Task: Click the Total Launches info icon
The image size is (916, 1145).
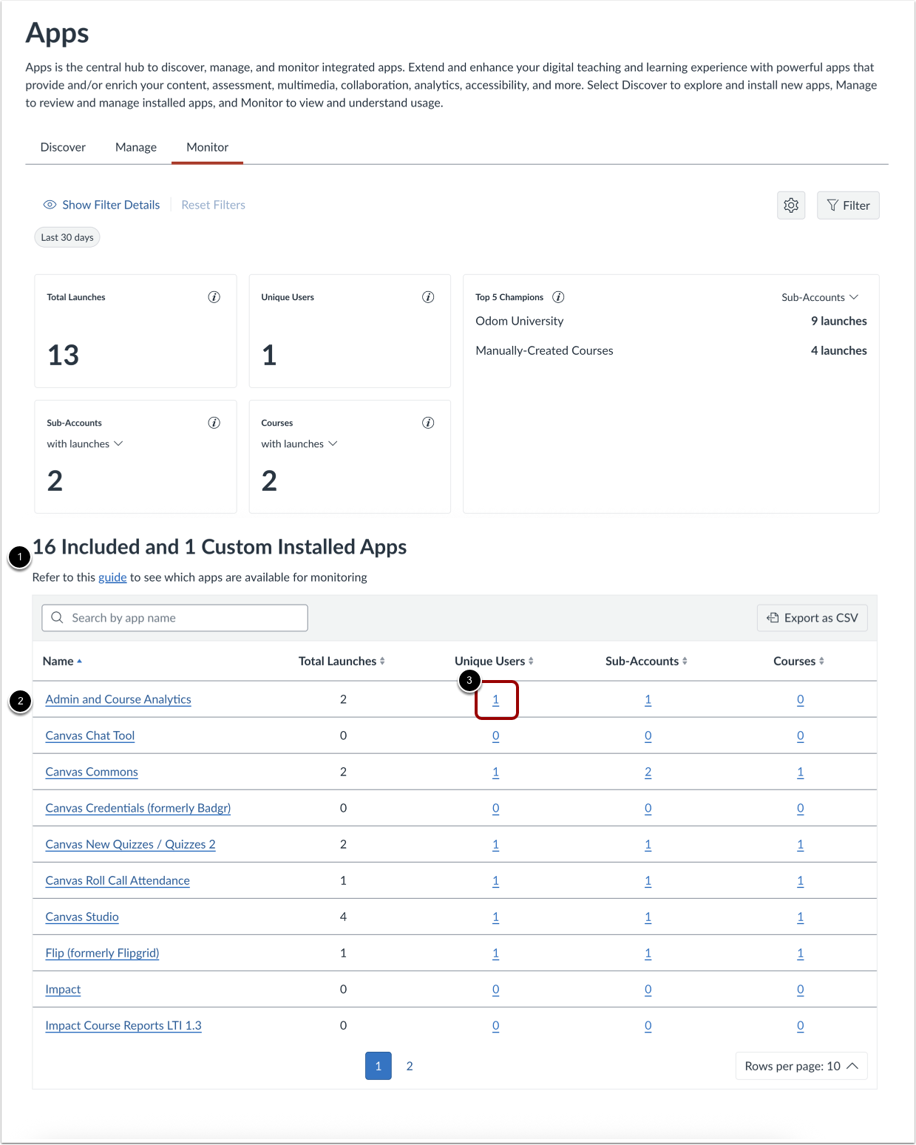Action: 214,297
